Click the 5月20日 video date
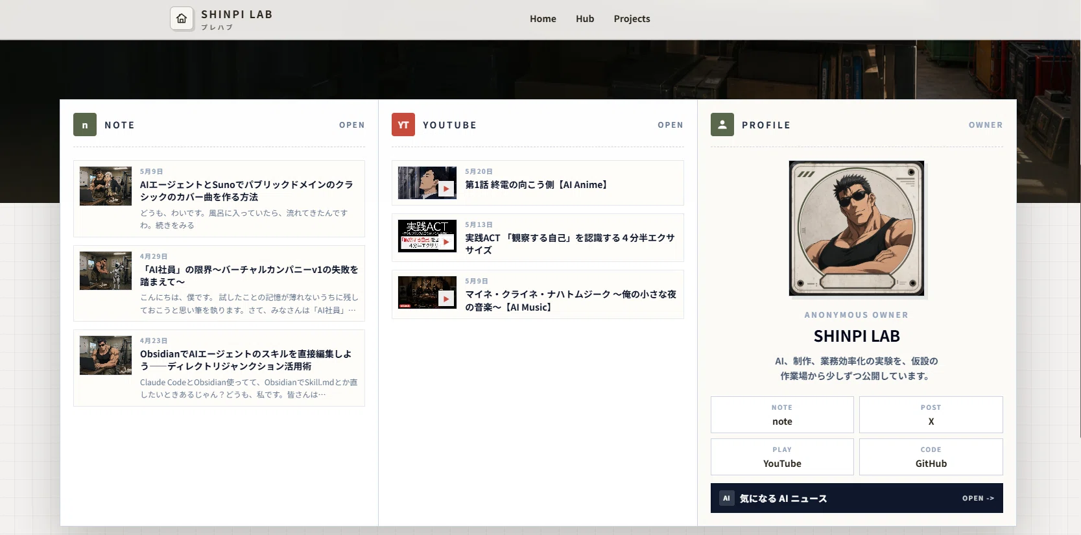Screen dimensions: 1081x535 479,171
